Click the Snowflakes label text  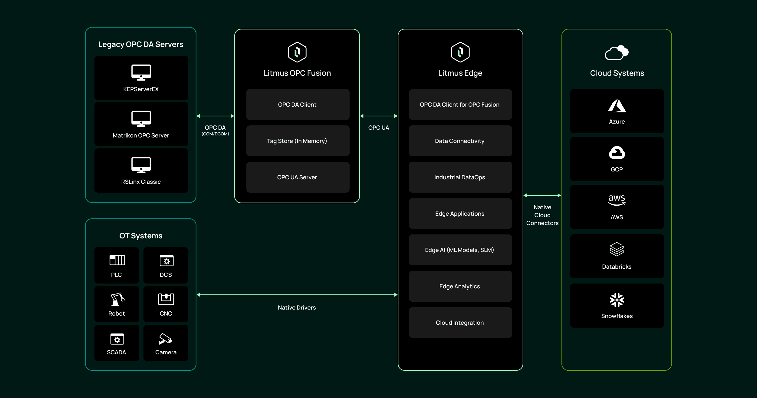[x=617, y=316]
